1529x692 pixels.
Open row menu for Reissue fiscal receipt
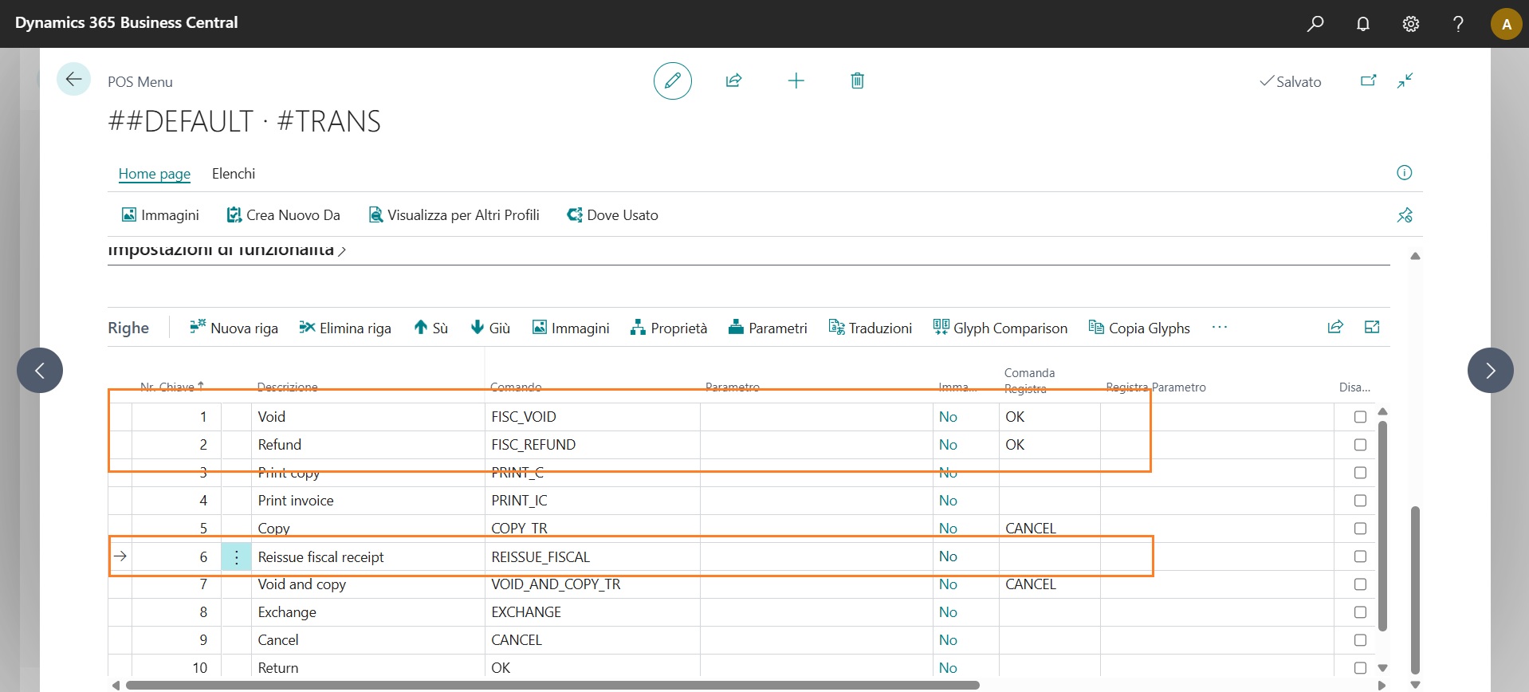(x=236, y=556)
